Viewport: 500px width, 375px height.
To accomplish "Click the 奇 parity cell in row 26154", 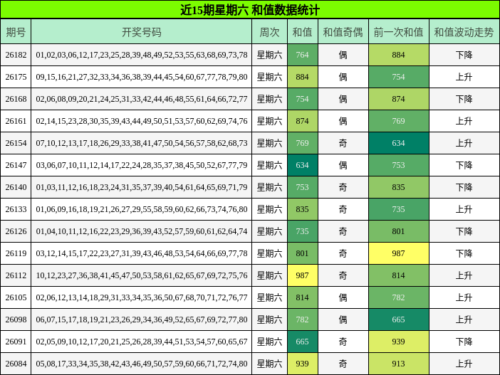I will coord(343,143).
